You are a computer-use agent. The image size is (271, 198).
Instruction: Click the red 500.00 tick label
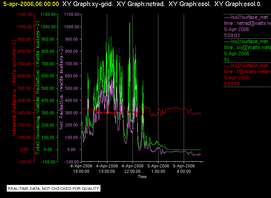[x=24, y=88]
